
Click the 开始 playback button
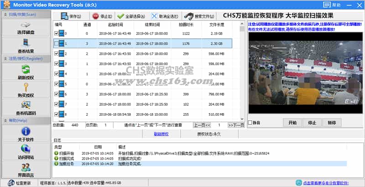pyautogui.click(x=292, y=123)
